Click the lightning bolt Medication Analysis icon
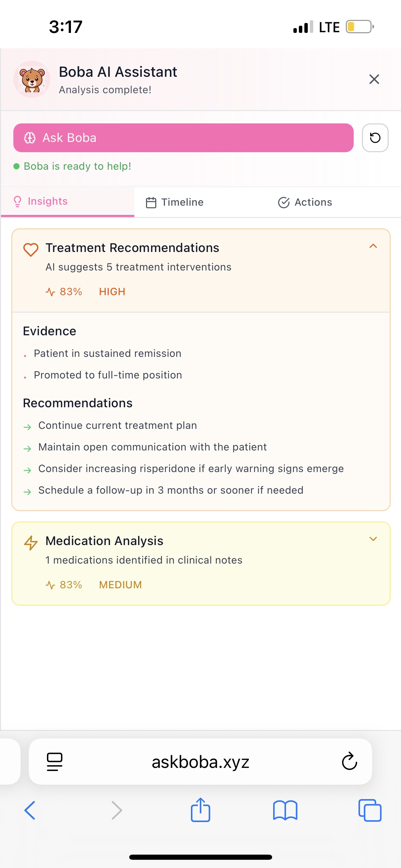 [x=31, y=543]
